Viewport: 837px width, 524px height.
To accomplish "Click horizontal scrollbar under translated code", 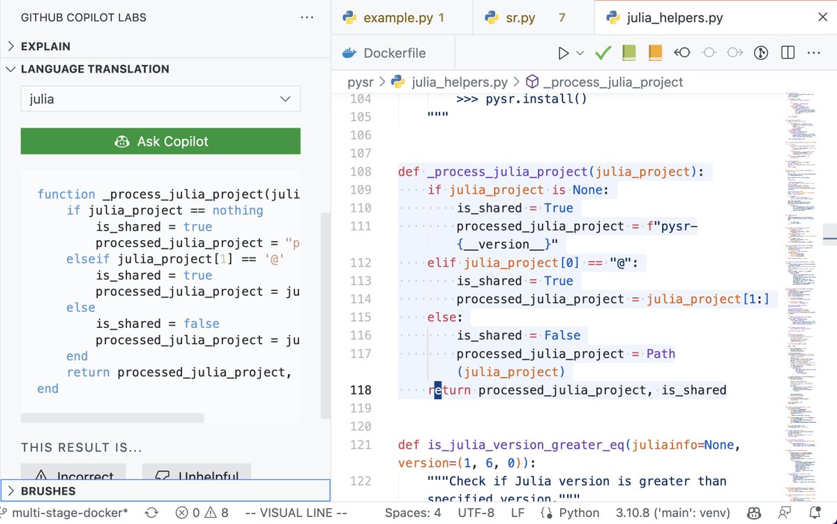I will coord(112,418).
